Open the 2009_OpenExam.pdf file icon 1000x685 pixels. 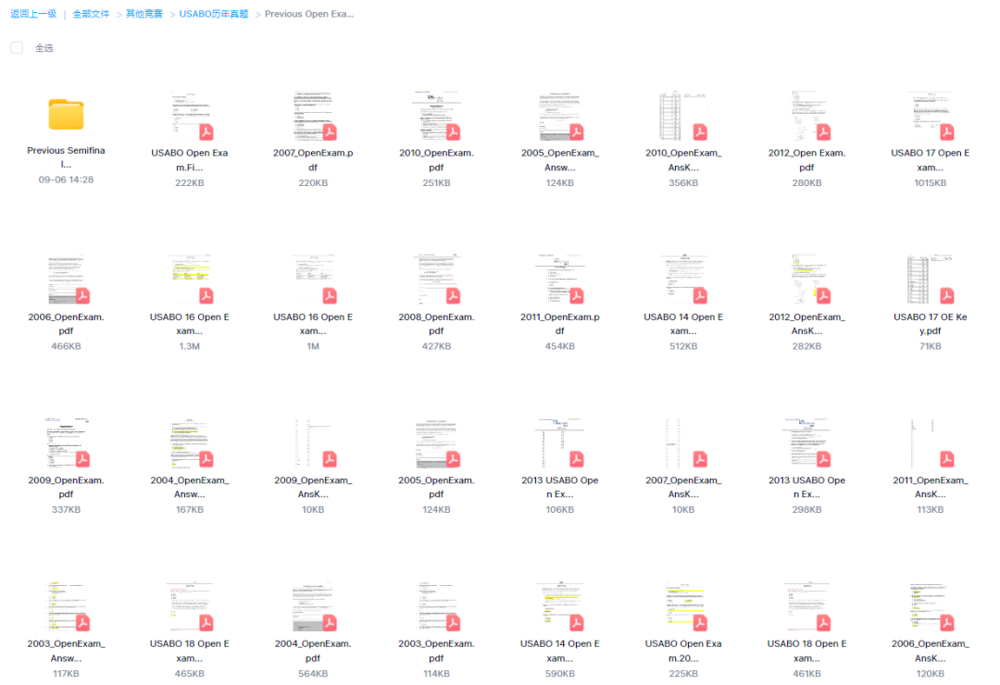[66, 442]
